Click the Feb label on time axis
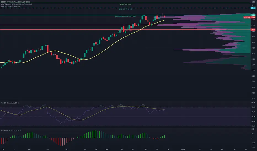 222,149
